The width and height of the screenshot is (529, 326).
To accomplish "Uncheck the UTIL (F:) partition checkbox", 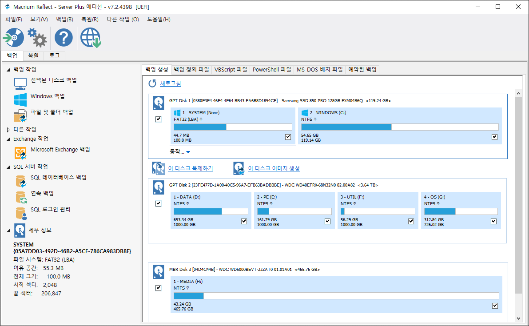I will pyautogui.click(x=411, y=221).
